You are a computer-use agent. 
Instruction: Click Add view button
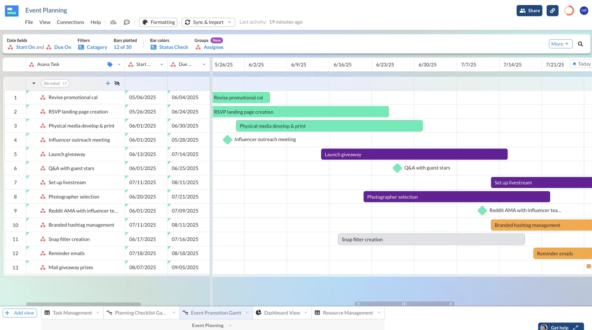click(19, 313)
